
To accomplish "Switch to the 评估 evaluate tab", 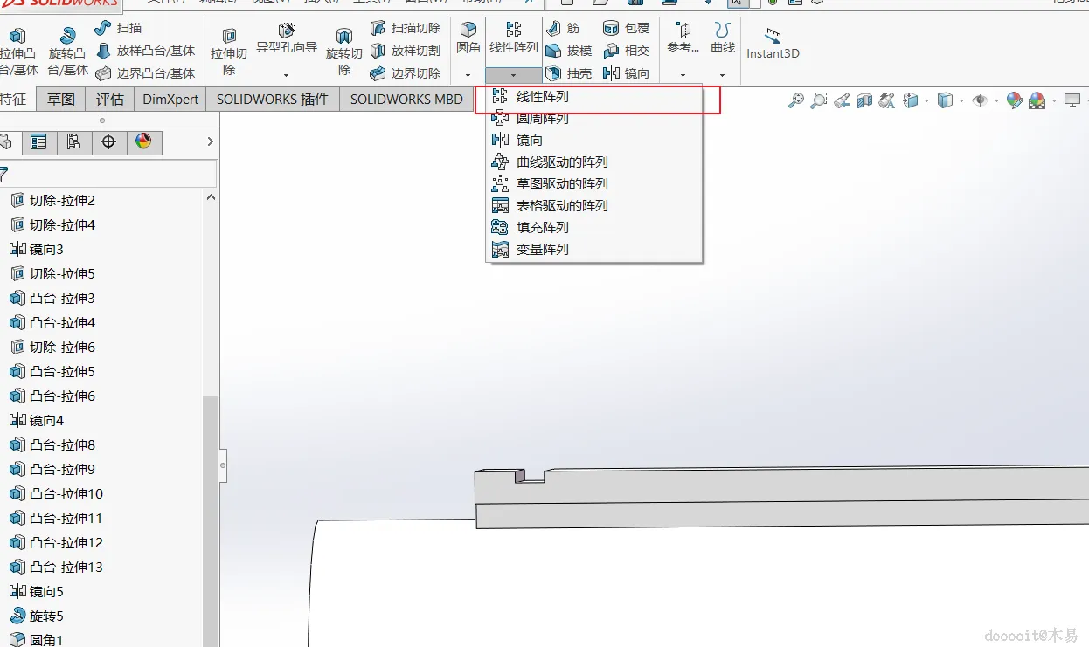I will tap(110, 99).
